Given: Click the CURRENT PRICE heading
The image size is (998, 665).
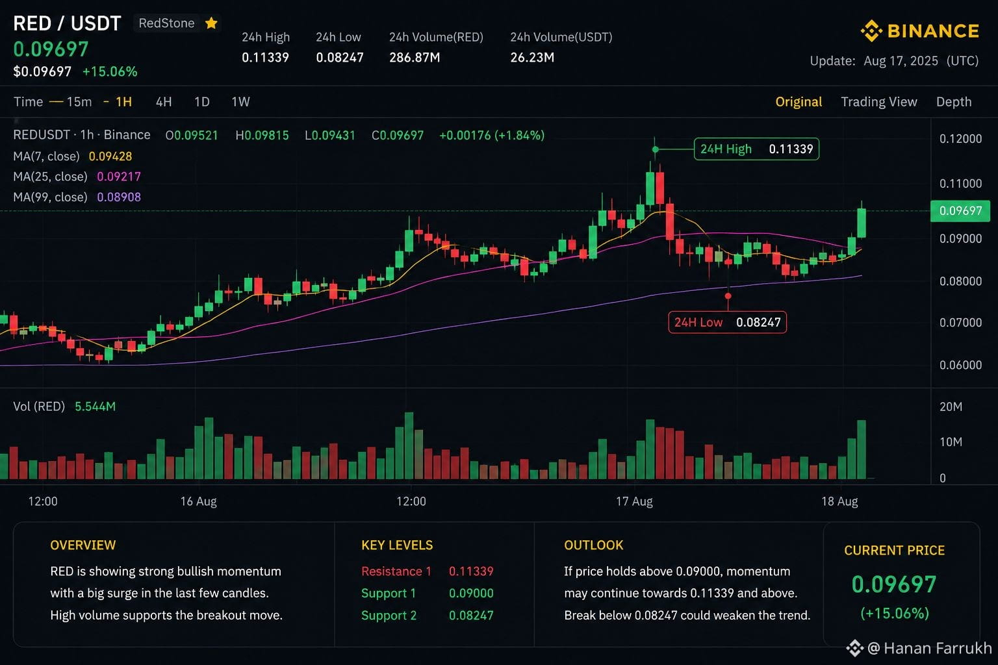Looking at the screenshot, I should point(895,551).
